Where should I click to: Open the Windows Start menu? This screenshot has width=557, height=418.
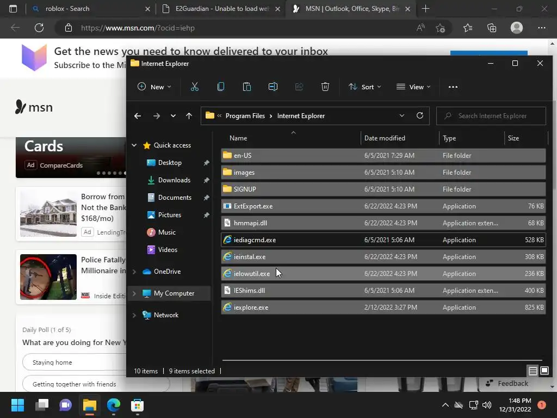point(17,405)
